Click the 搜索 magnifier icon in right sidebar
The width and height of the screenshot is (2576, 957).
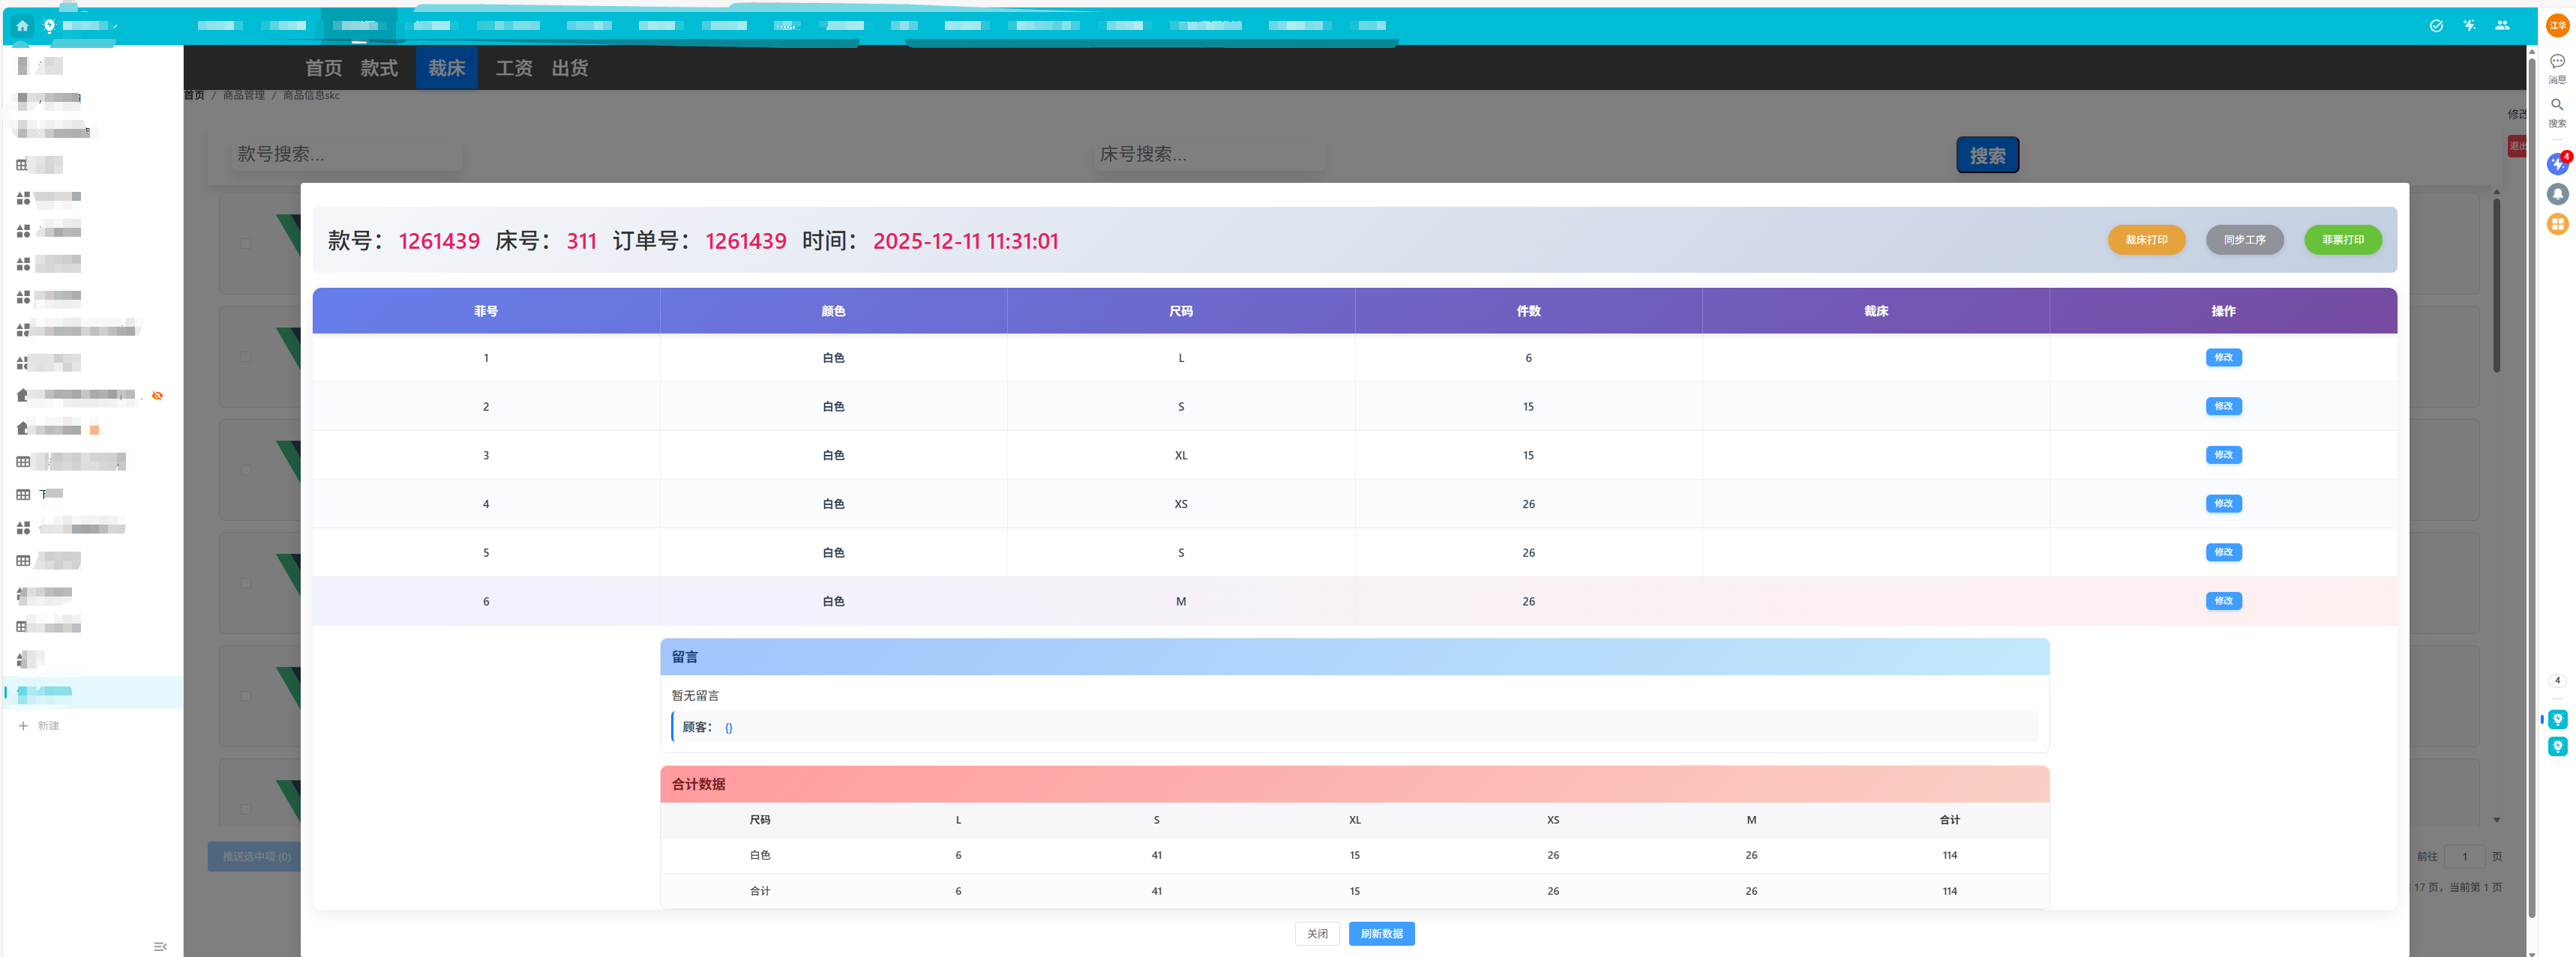click(2557, 106)
